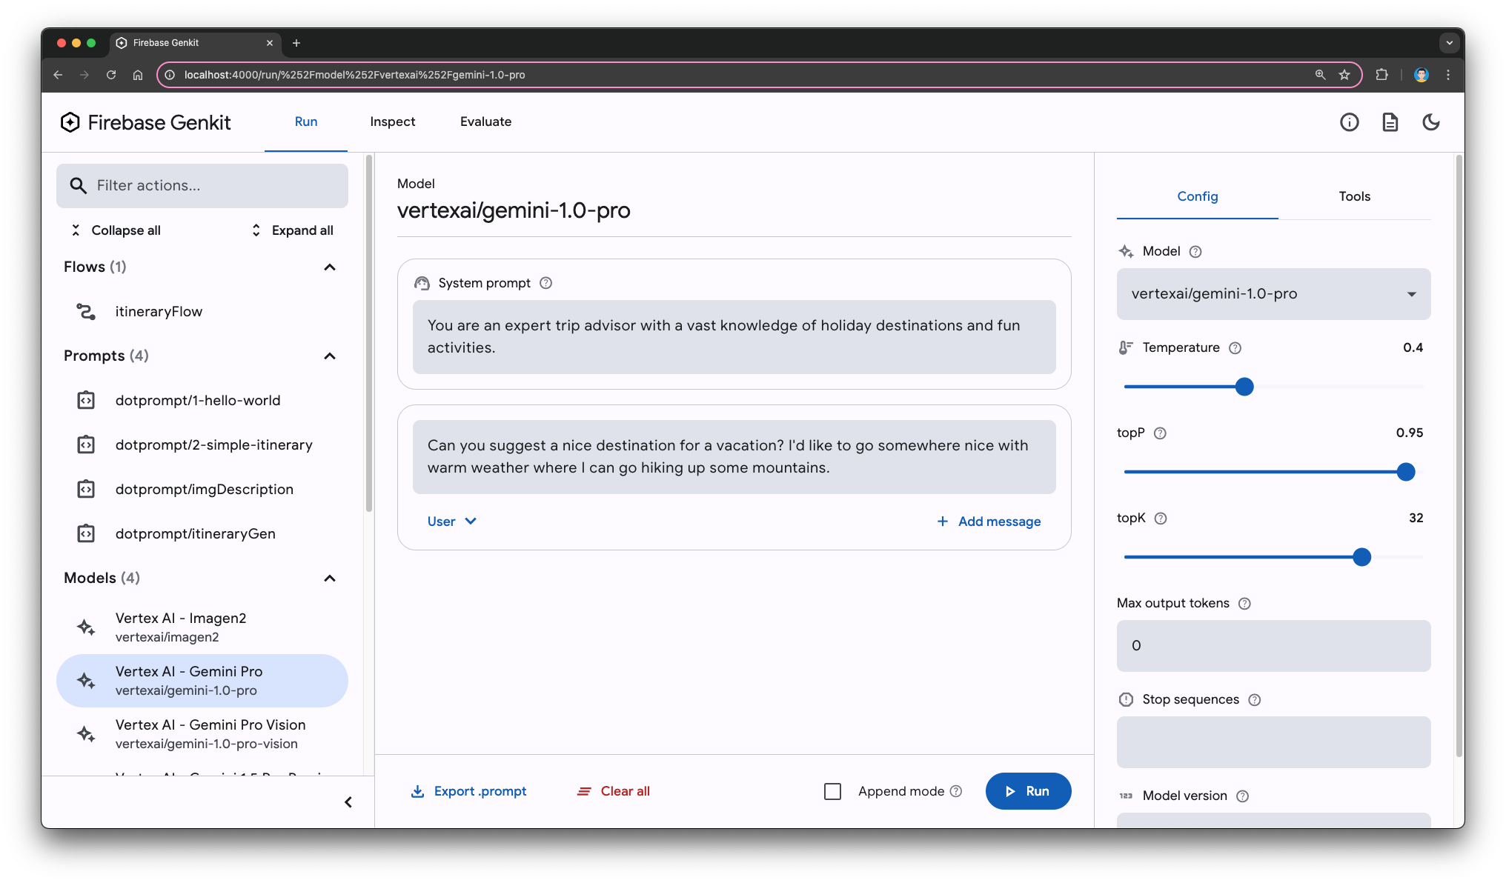1506x883 pixels.
Task: Click the Max output tokens input field
Action: [1273, 645]
